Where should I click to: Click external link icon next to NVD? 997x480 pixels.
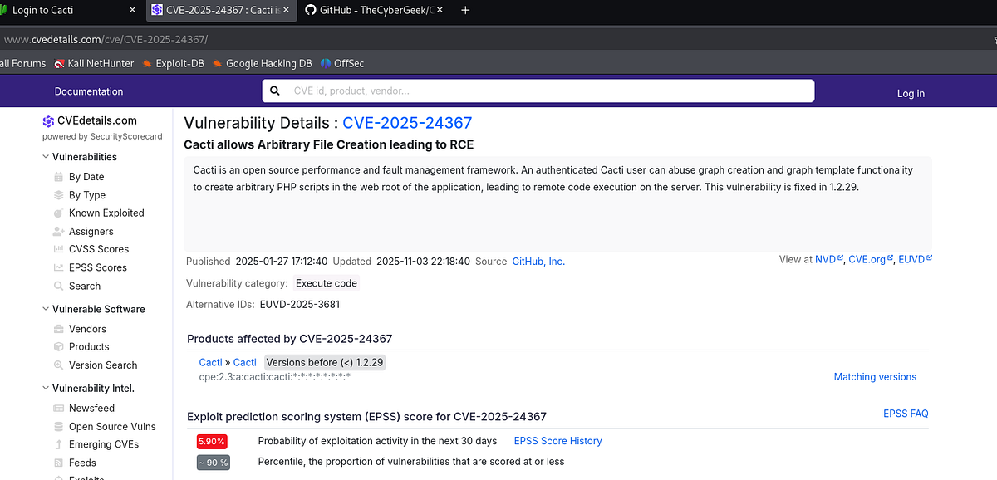(841, 258)
